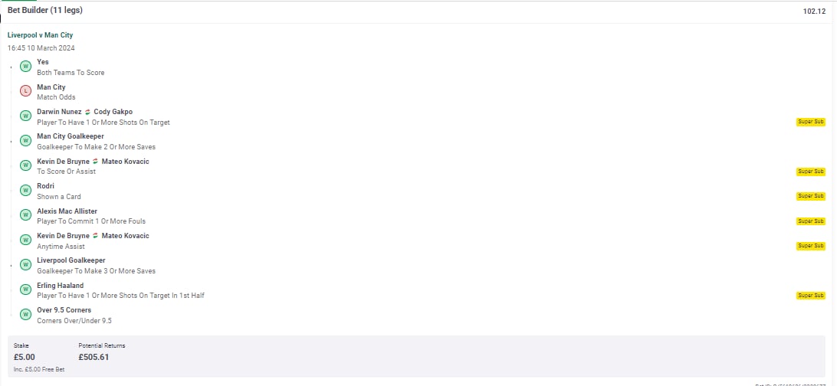This screenshot has height=386, width=837.
Task: Click the win icon beside Erling Haaland
Action: click(x=25, y=289)
